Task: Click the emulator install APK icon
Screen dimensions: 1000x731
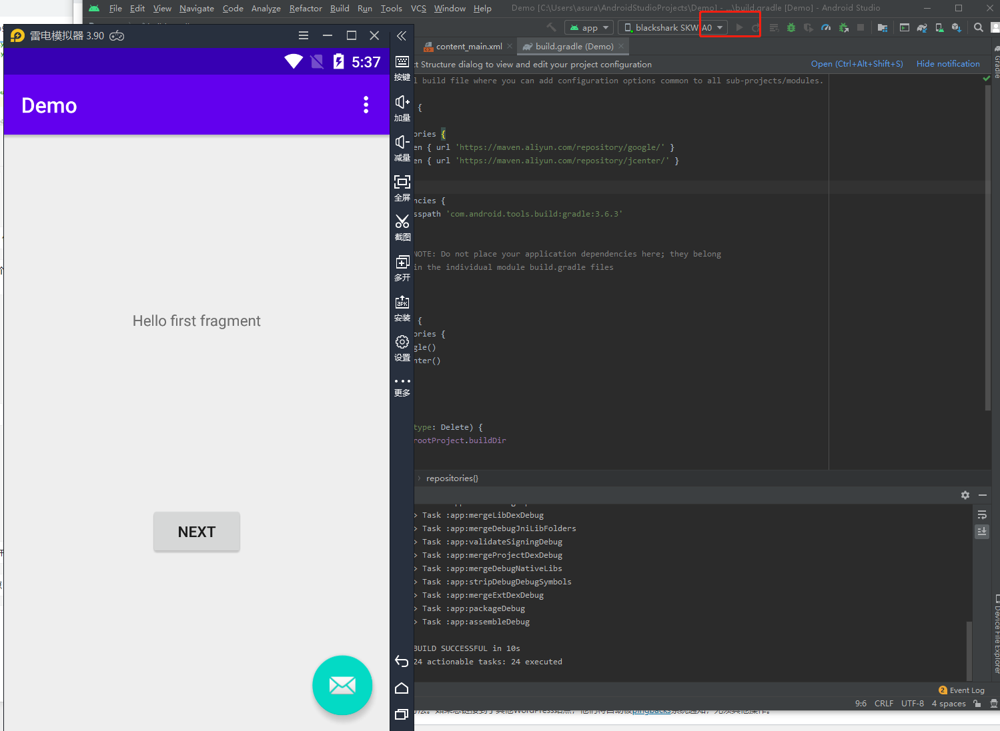Action: (402, 307)
